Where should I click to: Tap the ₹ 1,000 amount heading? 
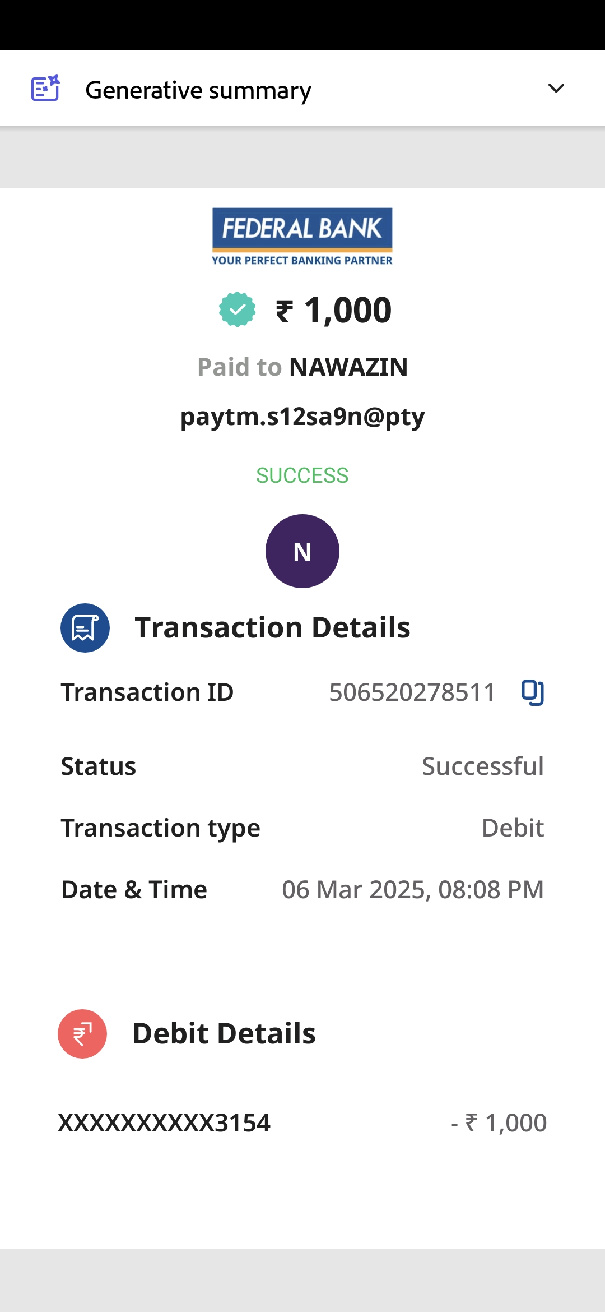(334, 310)
